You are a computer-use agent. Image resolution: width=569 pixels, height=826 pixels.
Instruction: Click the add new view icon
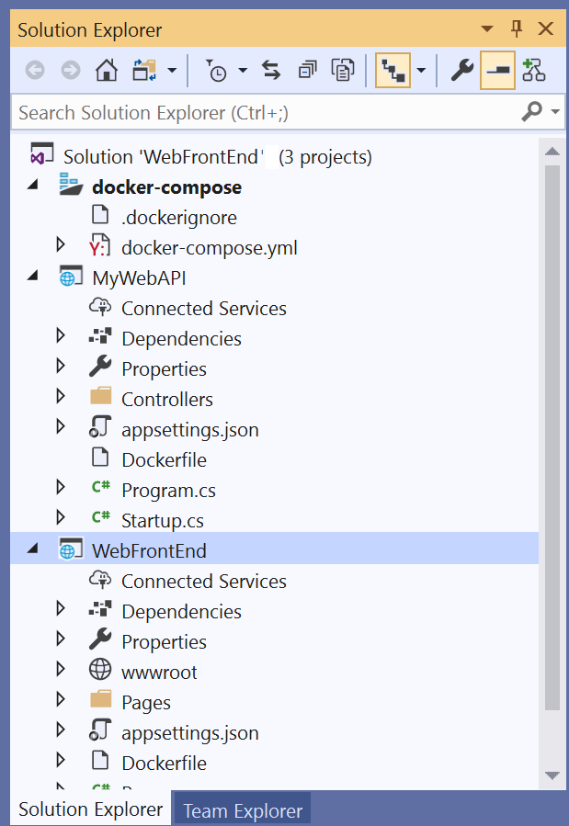pyautogui.click(x=534, y=70)
